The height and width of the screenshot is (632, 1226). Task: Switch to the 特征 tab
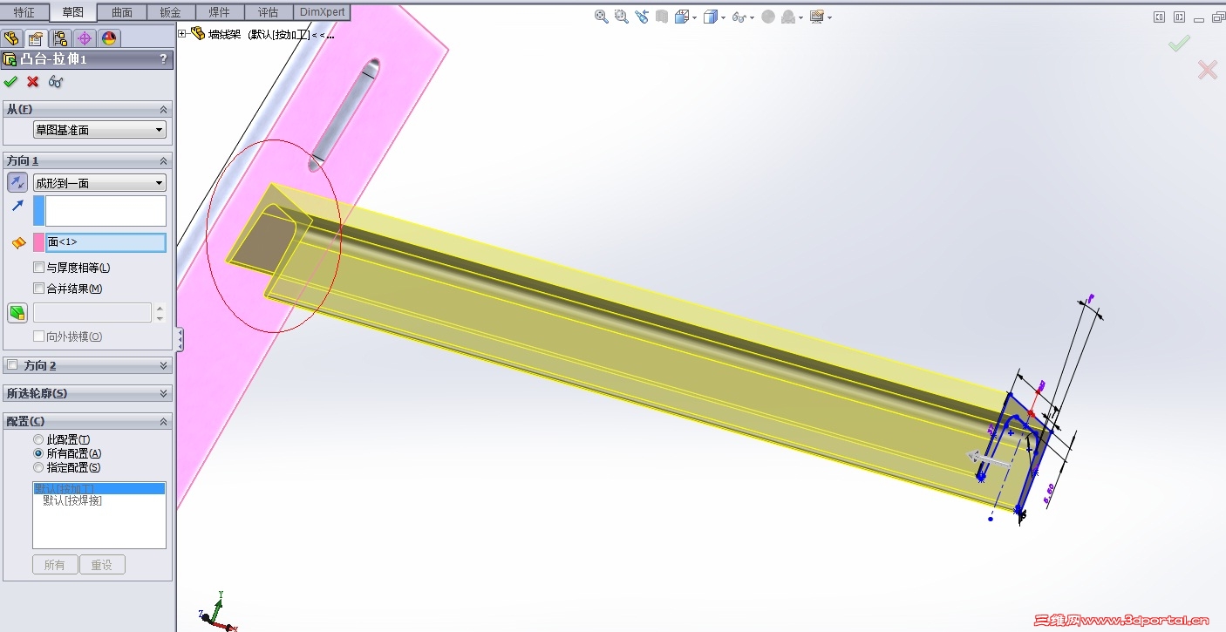[x=24, y=12]
